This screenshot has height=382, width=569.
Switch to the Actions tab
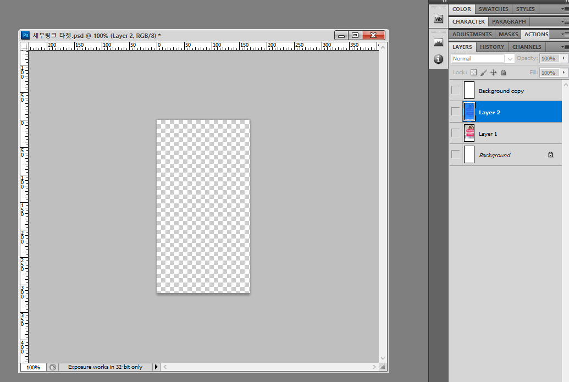pos(537,35)
